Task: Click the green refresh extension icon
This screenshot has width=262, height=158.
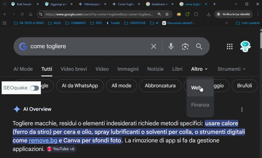Action: coord(187,14)
